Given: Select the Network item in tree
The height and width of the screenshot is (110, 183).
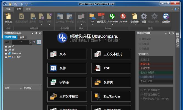Looking at the screenshot, I should pos(16,54).
